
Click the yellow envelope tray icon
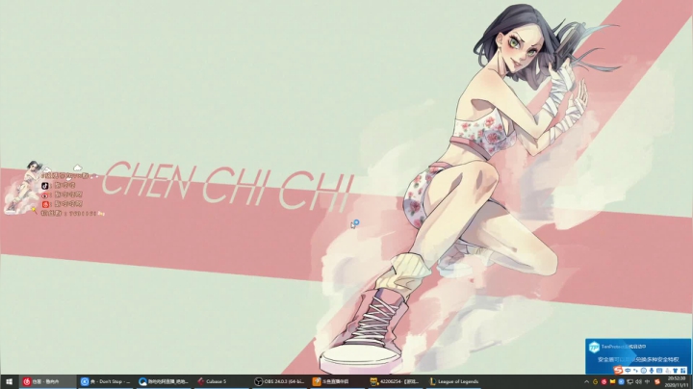pos(612,382)
